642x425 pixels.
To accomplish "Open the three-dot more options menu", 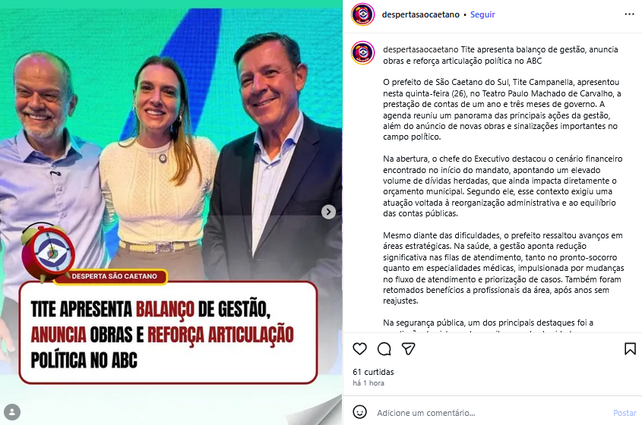I will (x=629, y=14).
